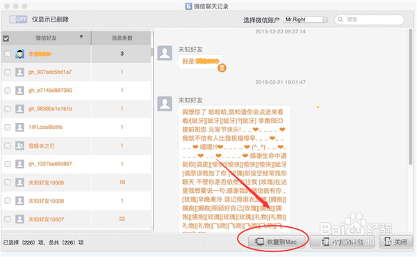Image resolution: width=417 pixels, height=257 pixels.
Task: Click the cartoon avatar of the first friend
Action: [x=19, y=54]
